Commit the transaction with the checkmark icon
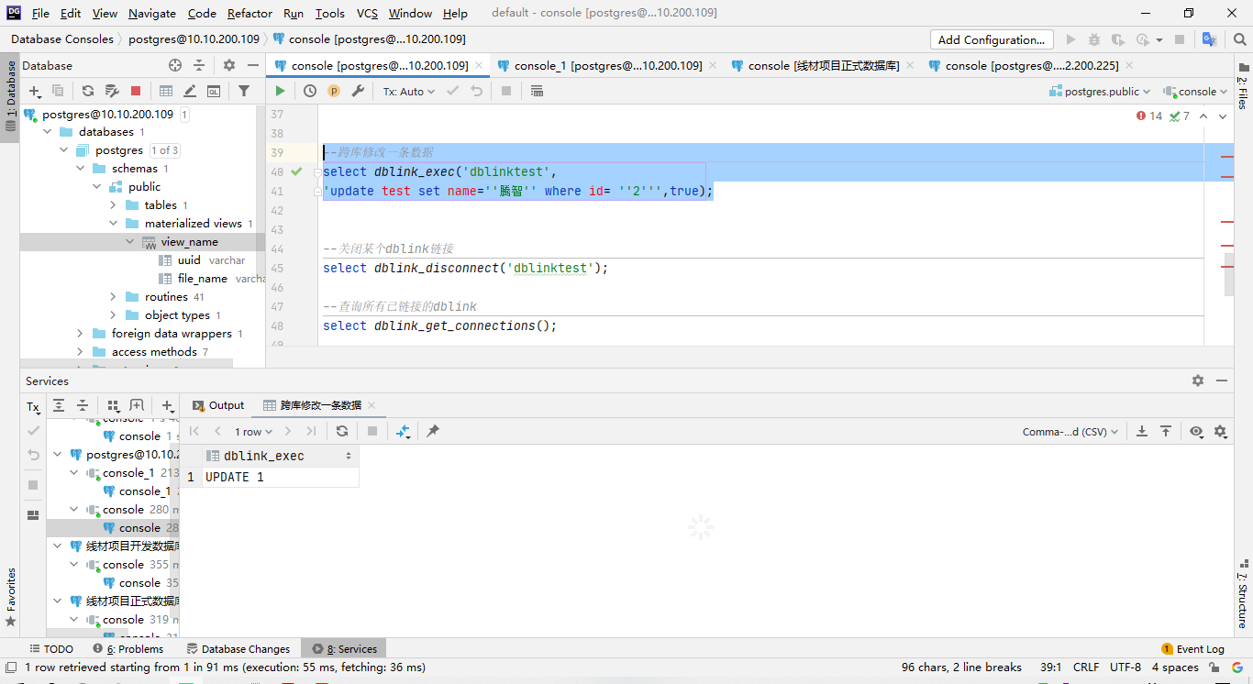The height and width of the screenshot is (684, 1253). tap(452, 91)
